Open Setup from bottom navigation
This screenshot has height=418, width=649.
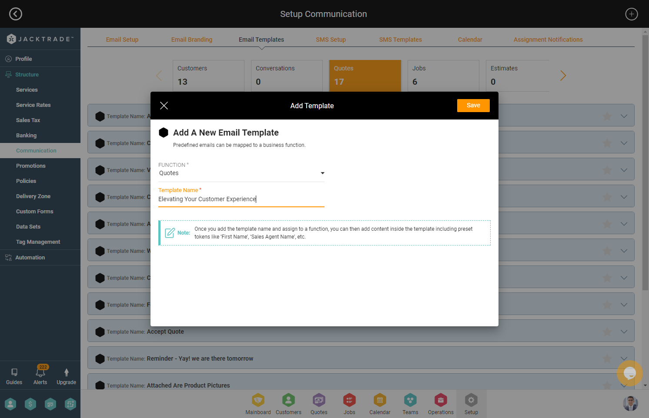[x=471, y=404]
